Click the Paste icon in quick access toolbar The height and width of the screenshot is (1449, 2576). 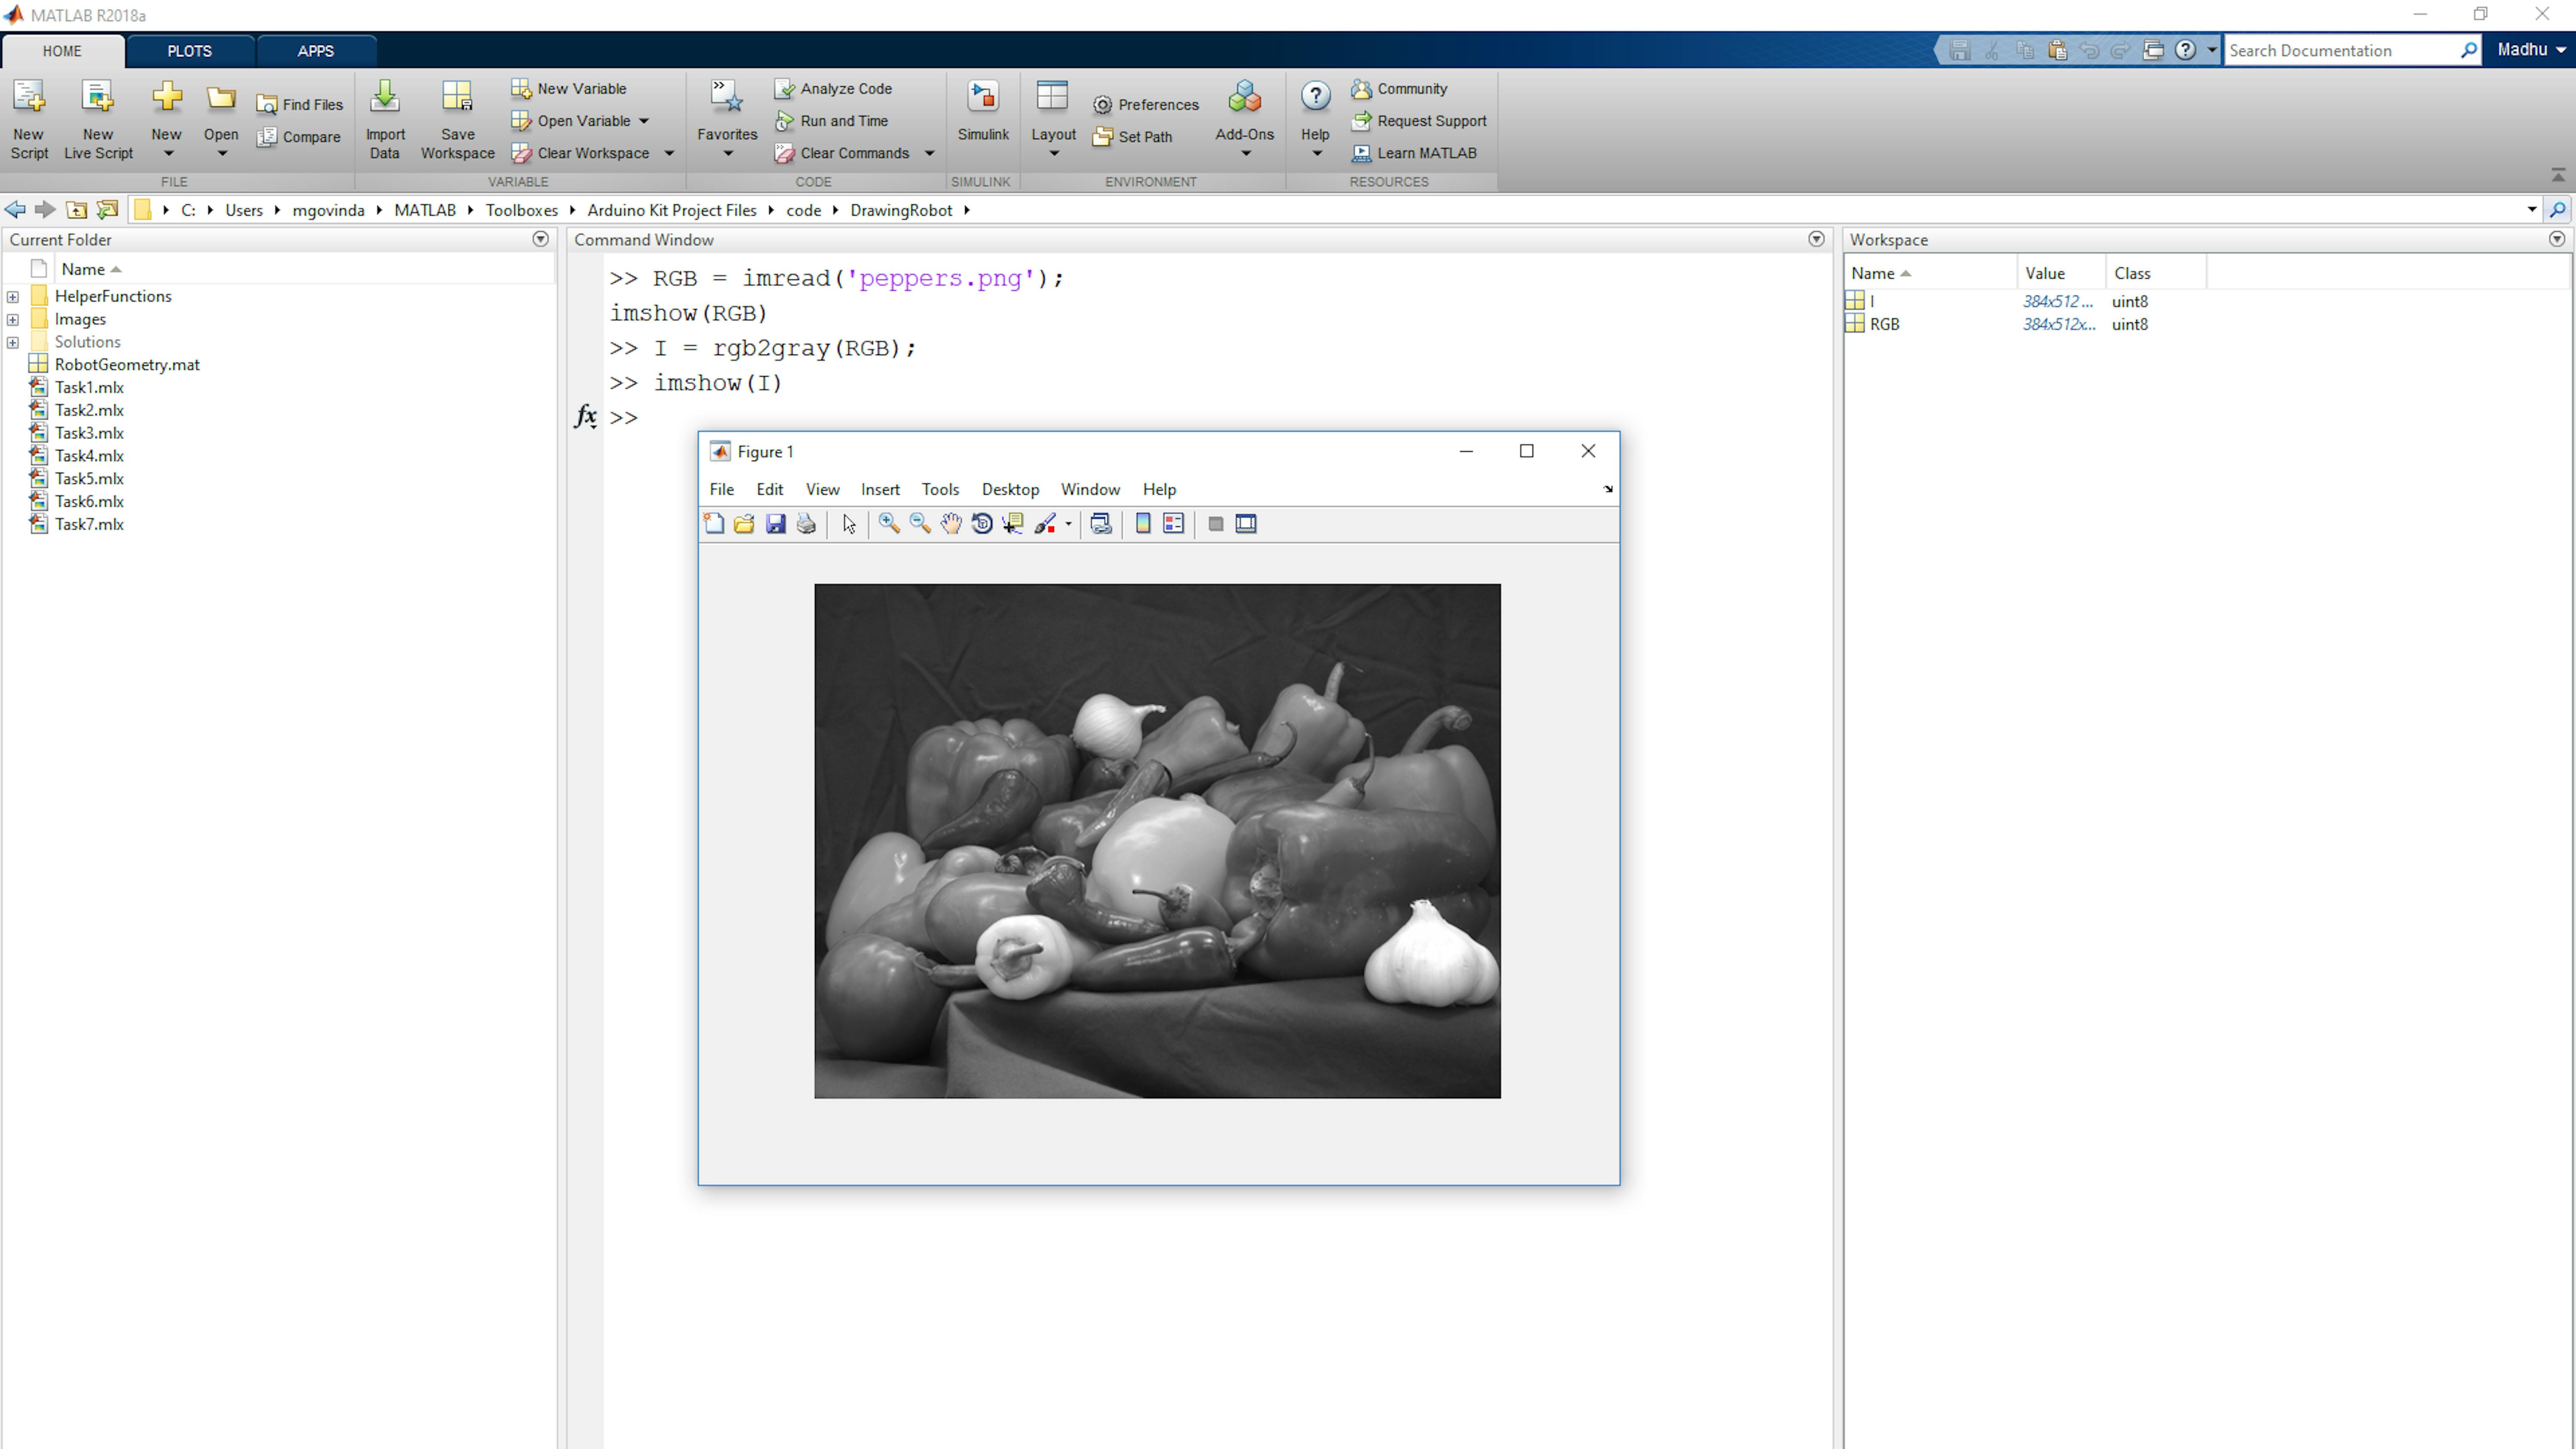2057,50
